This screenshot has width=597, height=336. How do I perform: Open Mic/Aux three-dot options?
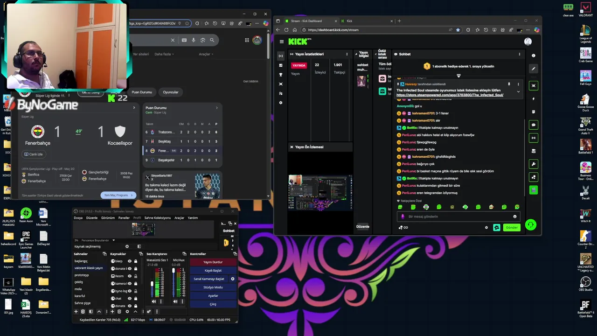click(x=182, y=301)
